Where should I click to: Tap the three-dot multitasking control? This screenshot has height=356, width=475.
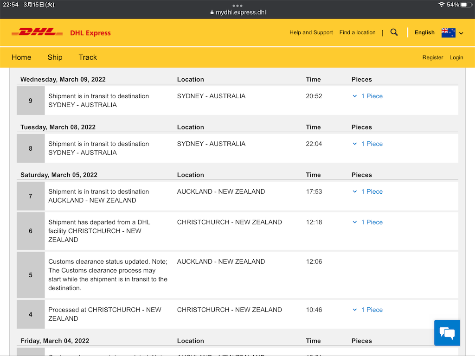(237, 6)
